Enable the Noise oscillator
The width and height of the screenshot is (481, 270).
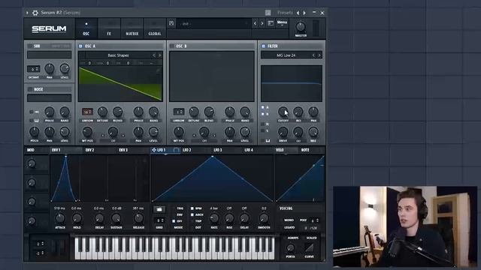pos(30,89)
